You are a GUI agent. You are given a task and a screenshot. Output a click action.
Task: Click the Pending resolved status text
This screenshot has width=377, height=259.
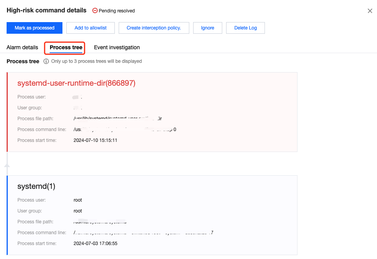coord(117,11)
